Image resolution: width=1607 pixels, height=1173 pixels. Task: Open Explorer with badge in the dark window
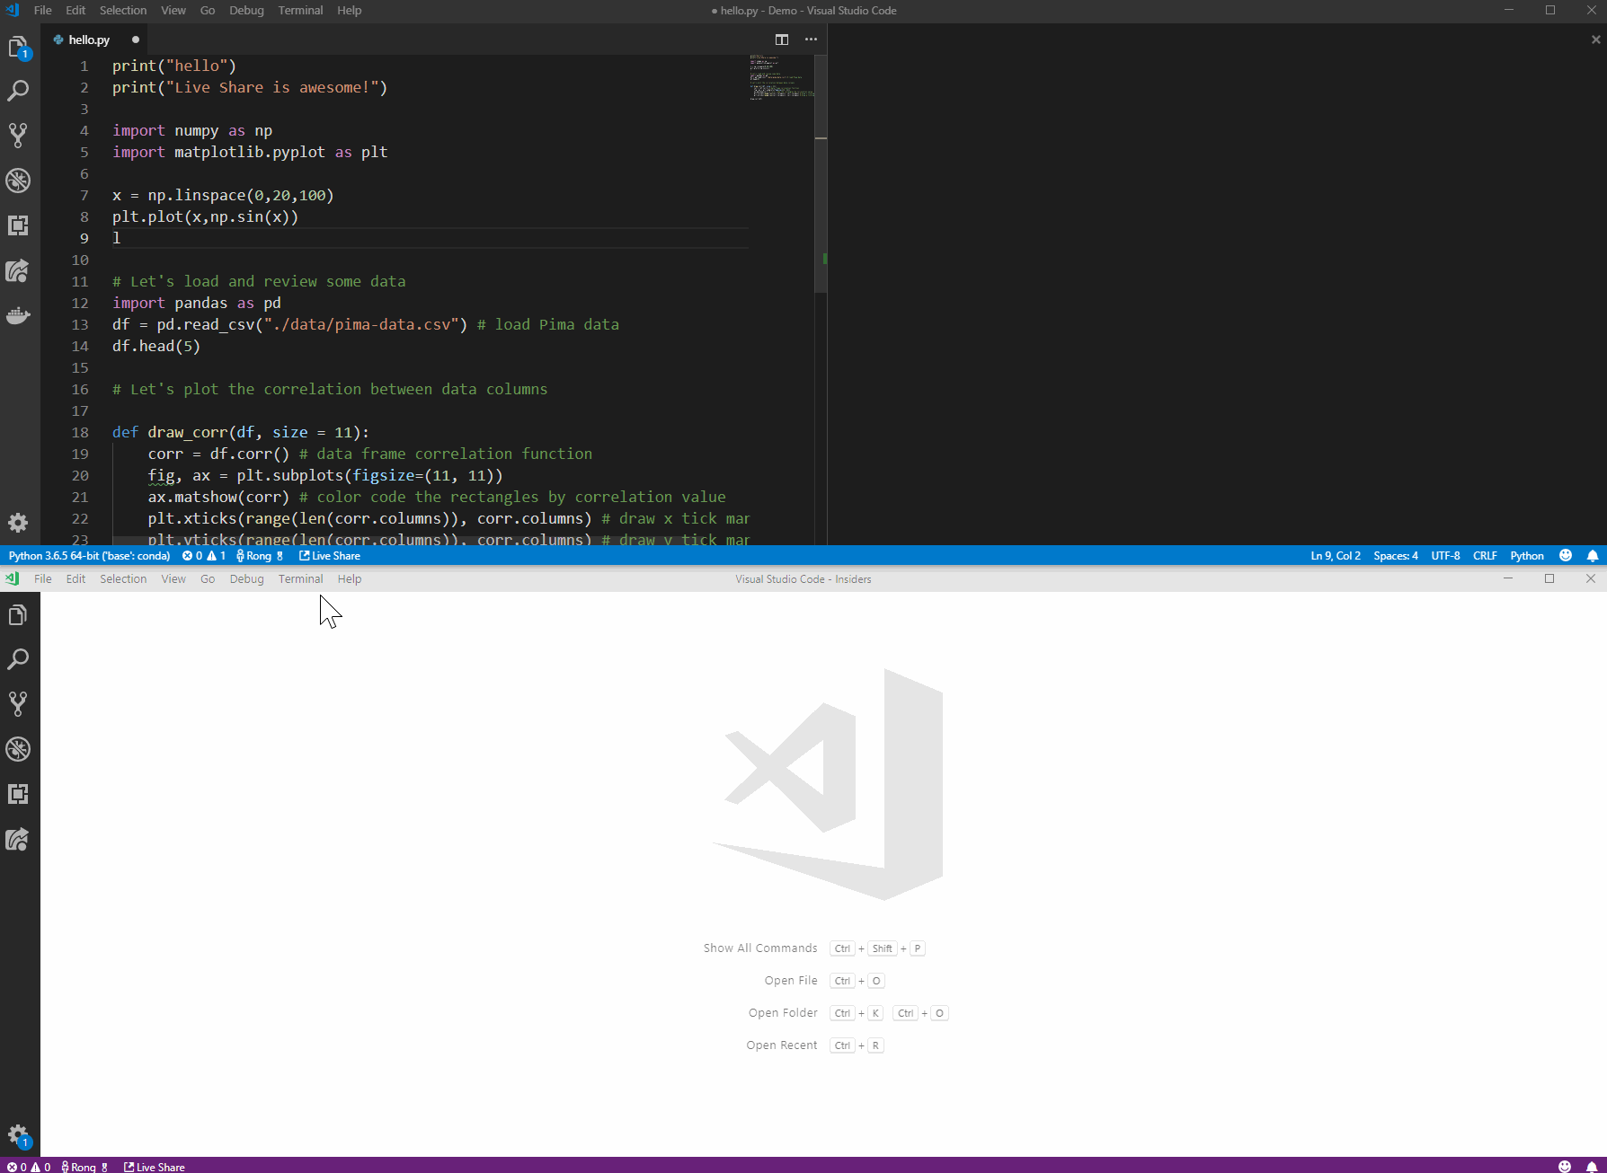pyautogui.click(x=18, y=48)
